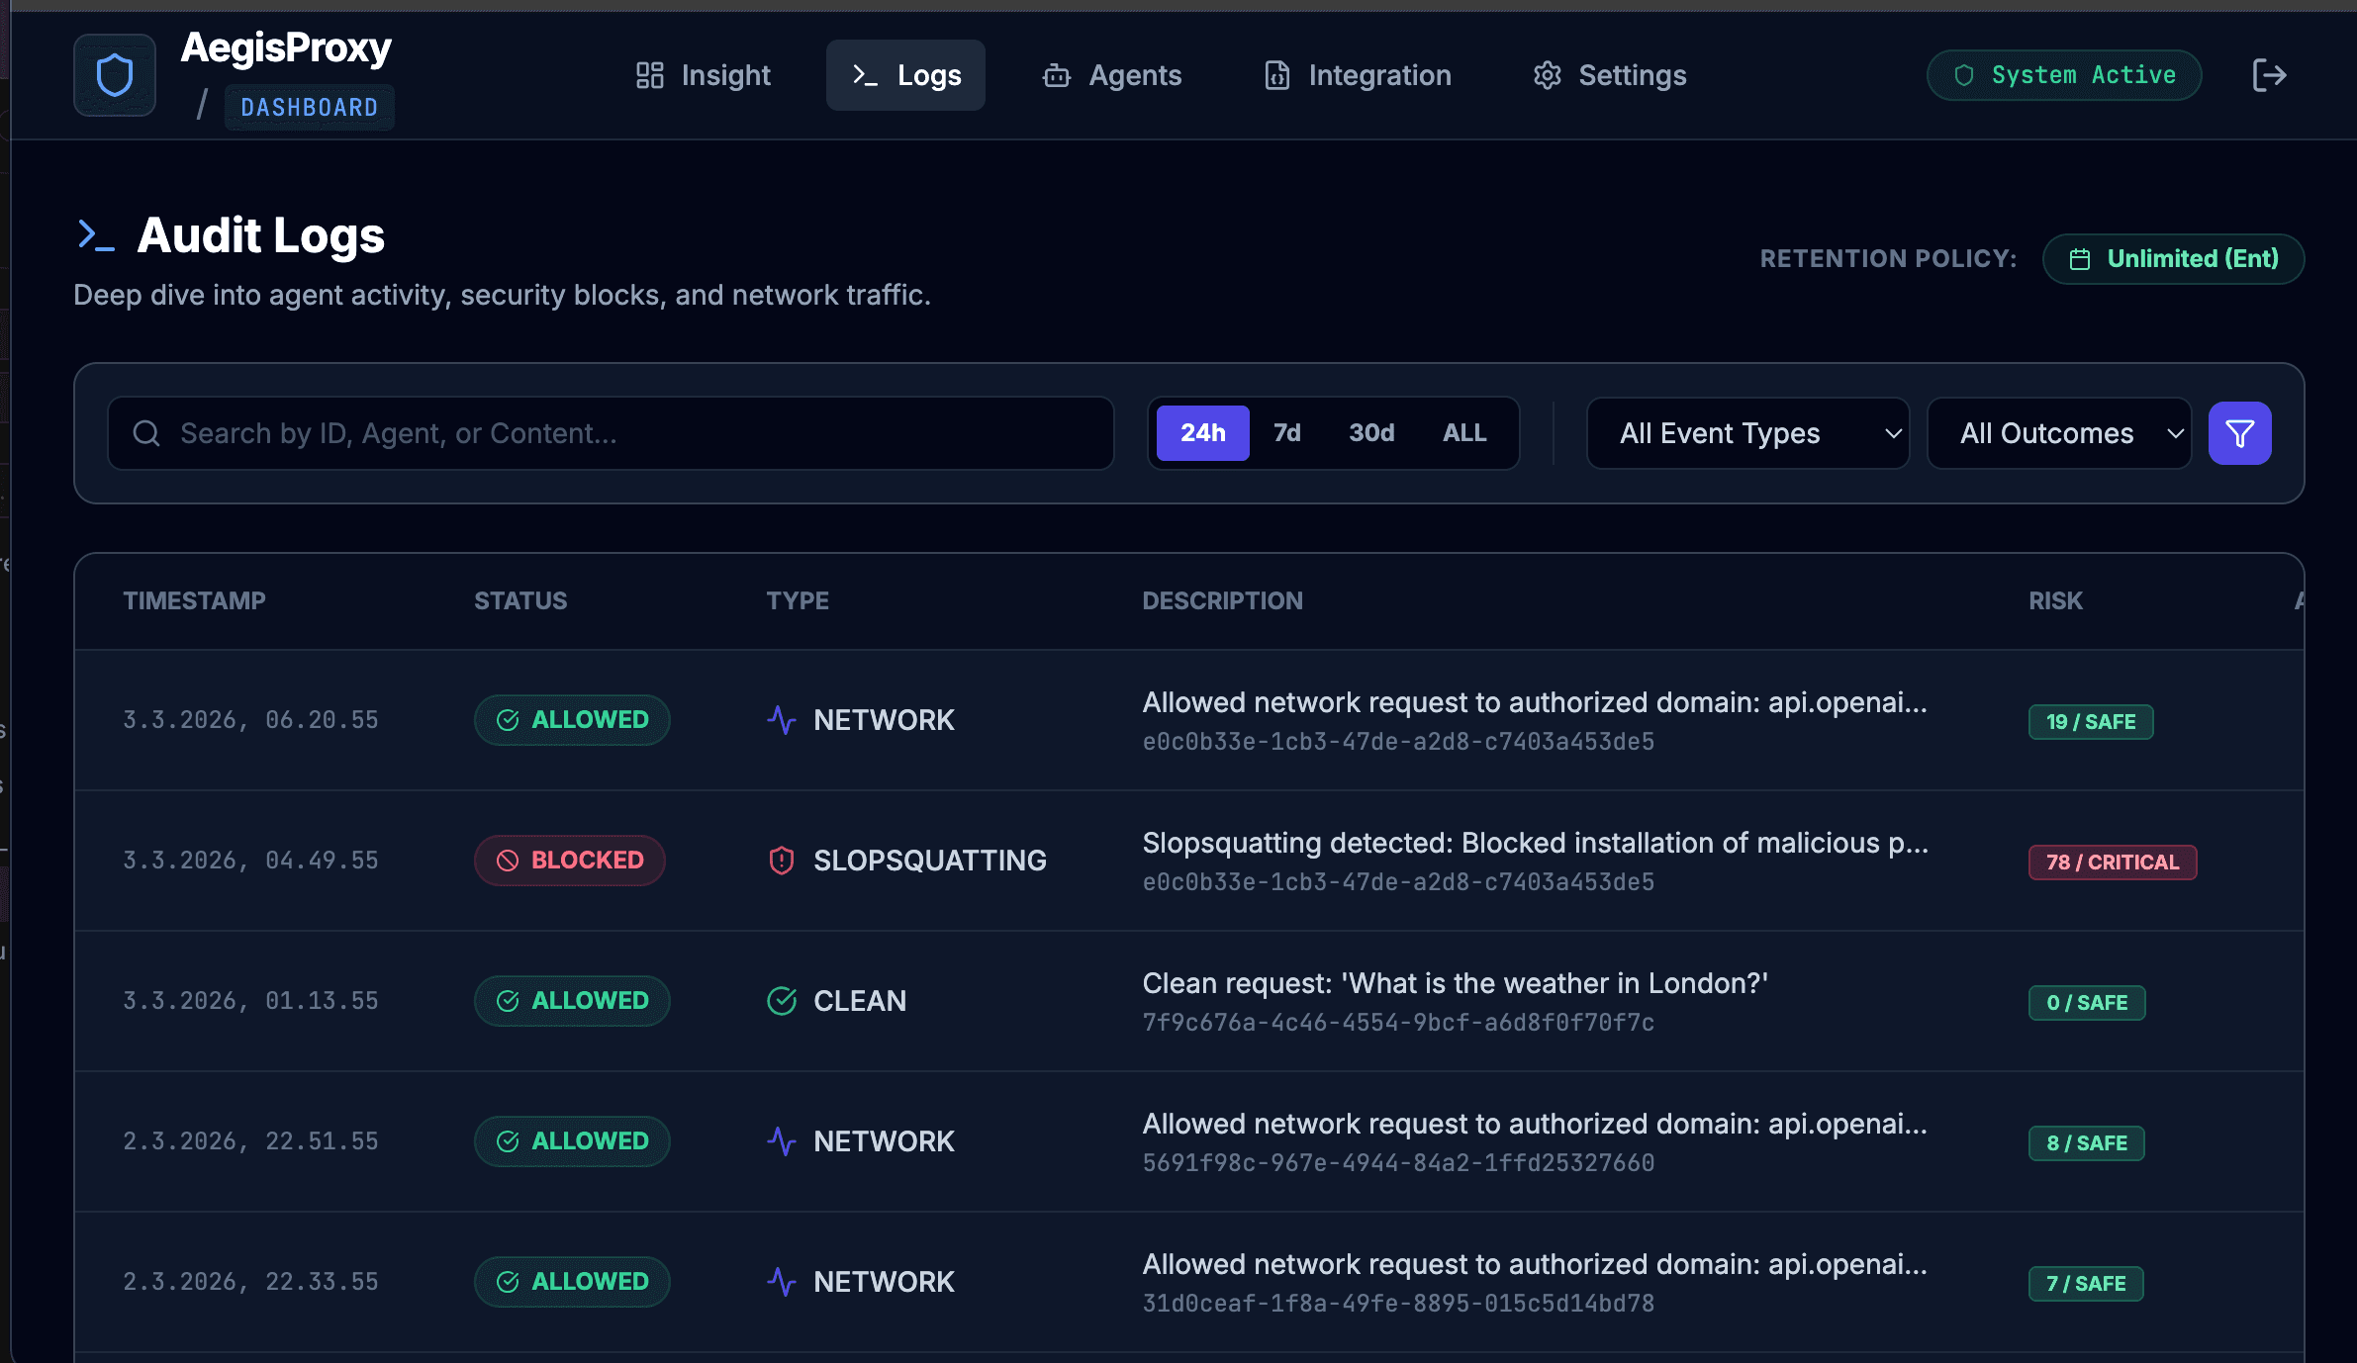Click the Settings gear icon
This screenshot has height=1363, width=2357.
[x=1547, y=75]
